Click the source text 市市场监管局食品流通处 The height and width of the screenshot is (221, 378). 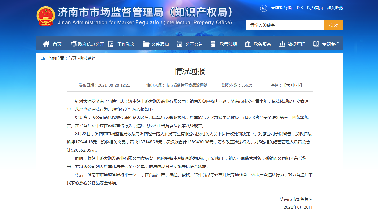(187, 85)
